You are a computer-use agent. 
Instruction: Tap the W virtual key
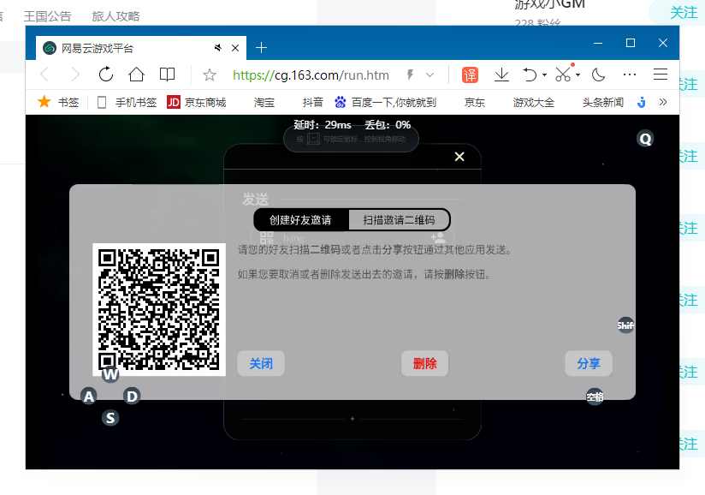pyautogui.click(x=110, y=374)
